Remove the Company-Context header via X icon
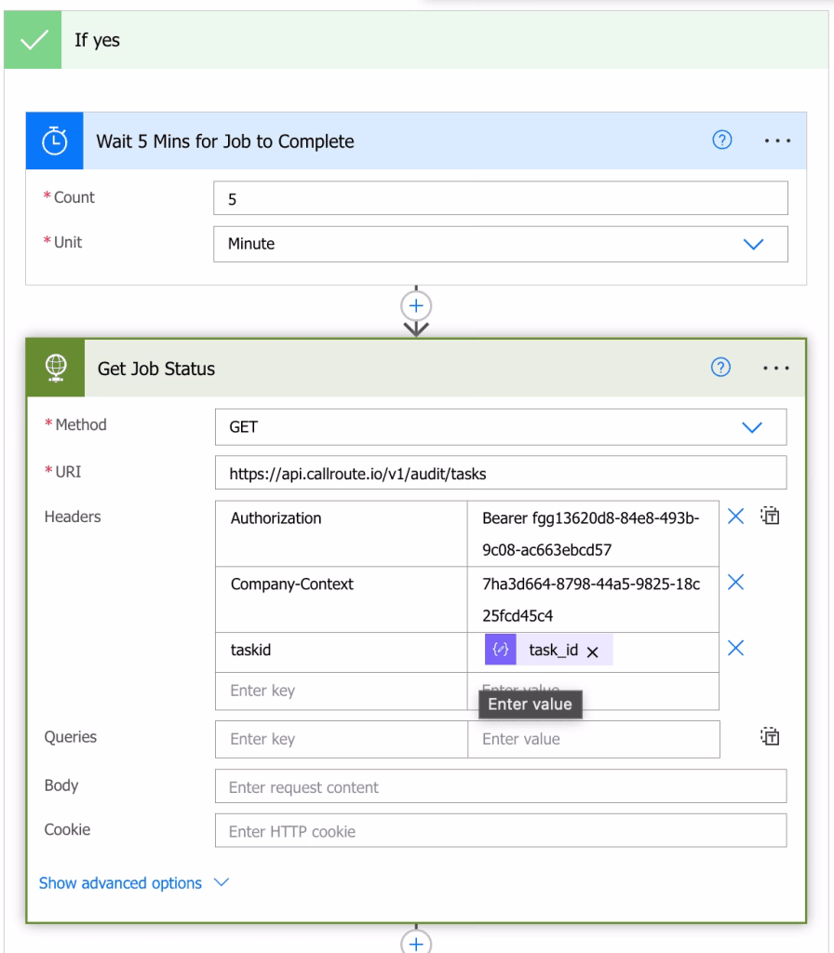This screenshot has height=953, width=834. pos(735,583)
